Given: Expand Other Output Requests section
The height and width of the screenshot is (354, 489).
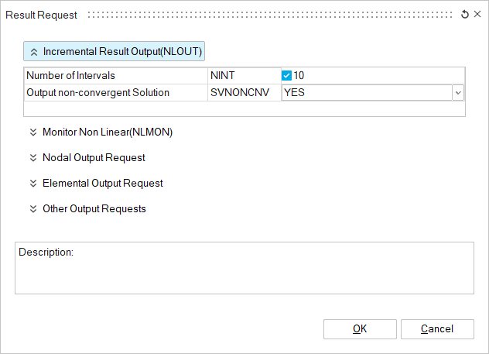Looking at the screenshot, I should click(x=94, y=209).
